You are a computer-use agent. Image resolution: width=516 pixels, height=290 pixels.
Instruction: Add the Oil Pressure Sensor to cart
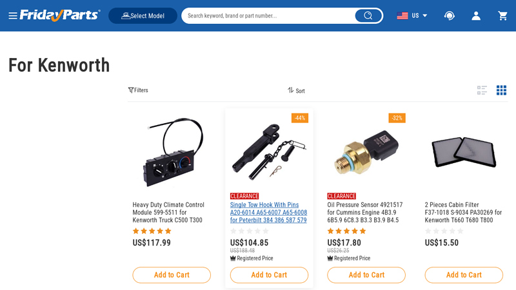(x=366, y=275)
